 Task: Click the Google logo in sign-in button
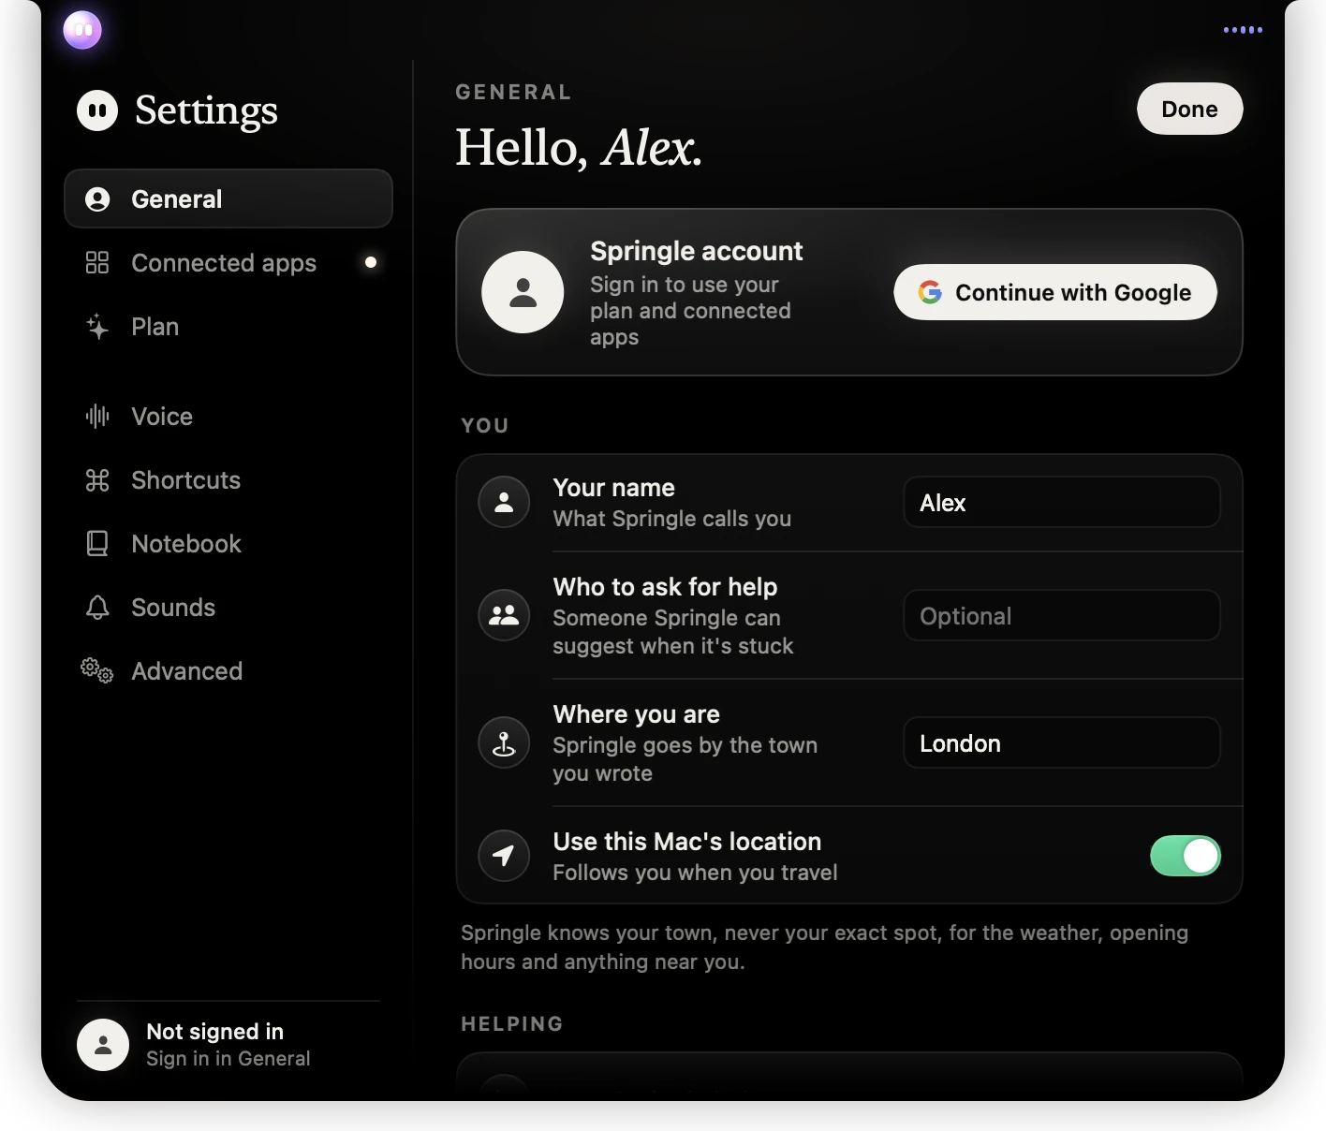pyautogui.click(x=930, y=292)
